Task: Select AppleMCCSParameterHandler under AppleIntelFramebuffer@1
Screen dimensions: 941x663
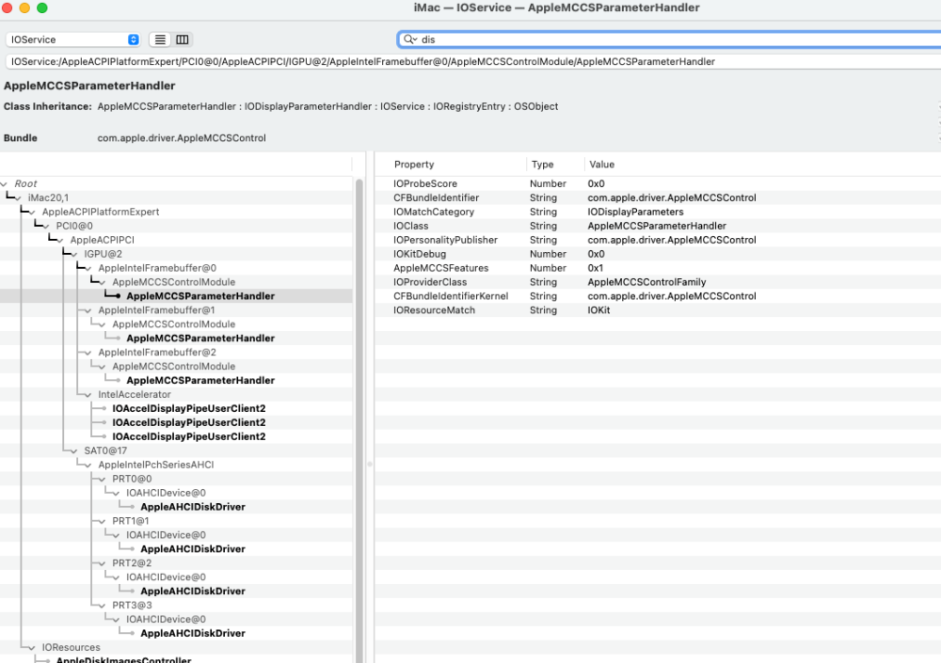Action: pyautogui.click(x=200, y=339)
